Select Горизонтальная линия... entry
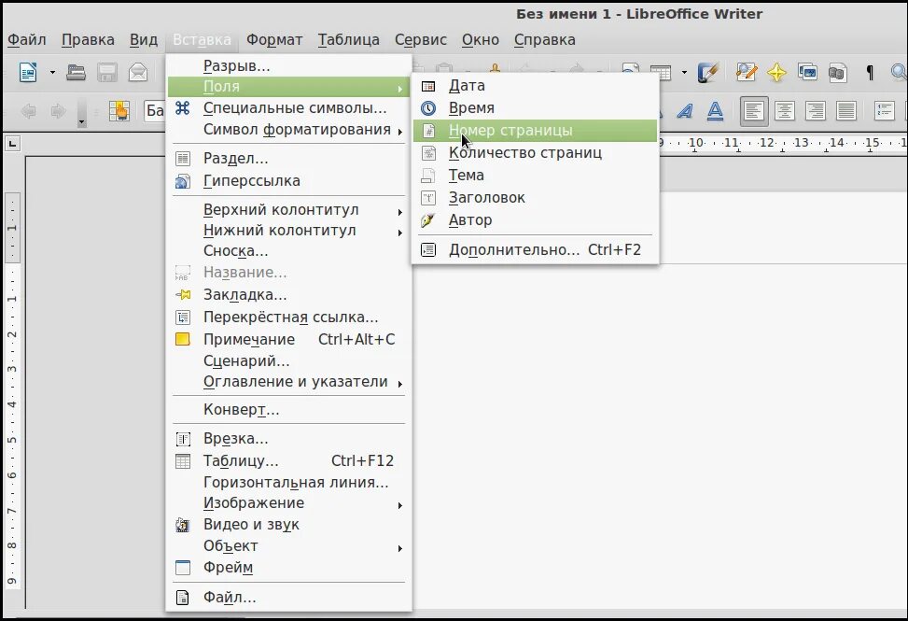The width and height of the screenshot is (908, 621). (288, 483)
